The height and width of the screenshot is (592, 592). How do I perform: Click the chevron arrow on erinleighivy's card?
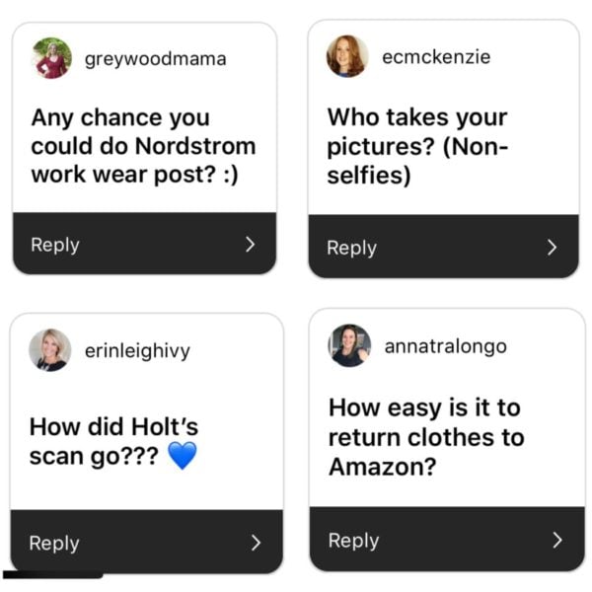pyautogui.click(x=256, y=543)
